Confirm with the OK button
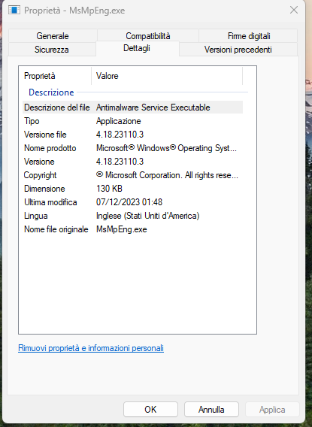This screenshot has height=427, width=312. (x=150, y=409)
